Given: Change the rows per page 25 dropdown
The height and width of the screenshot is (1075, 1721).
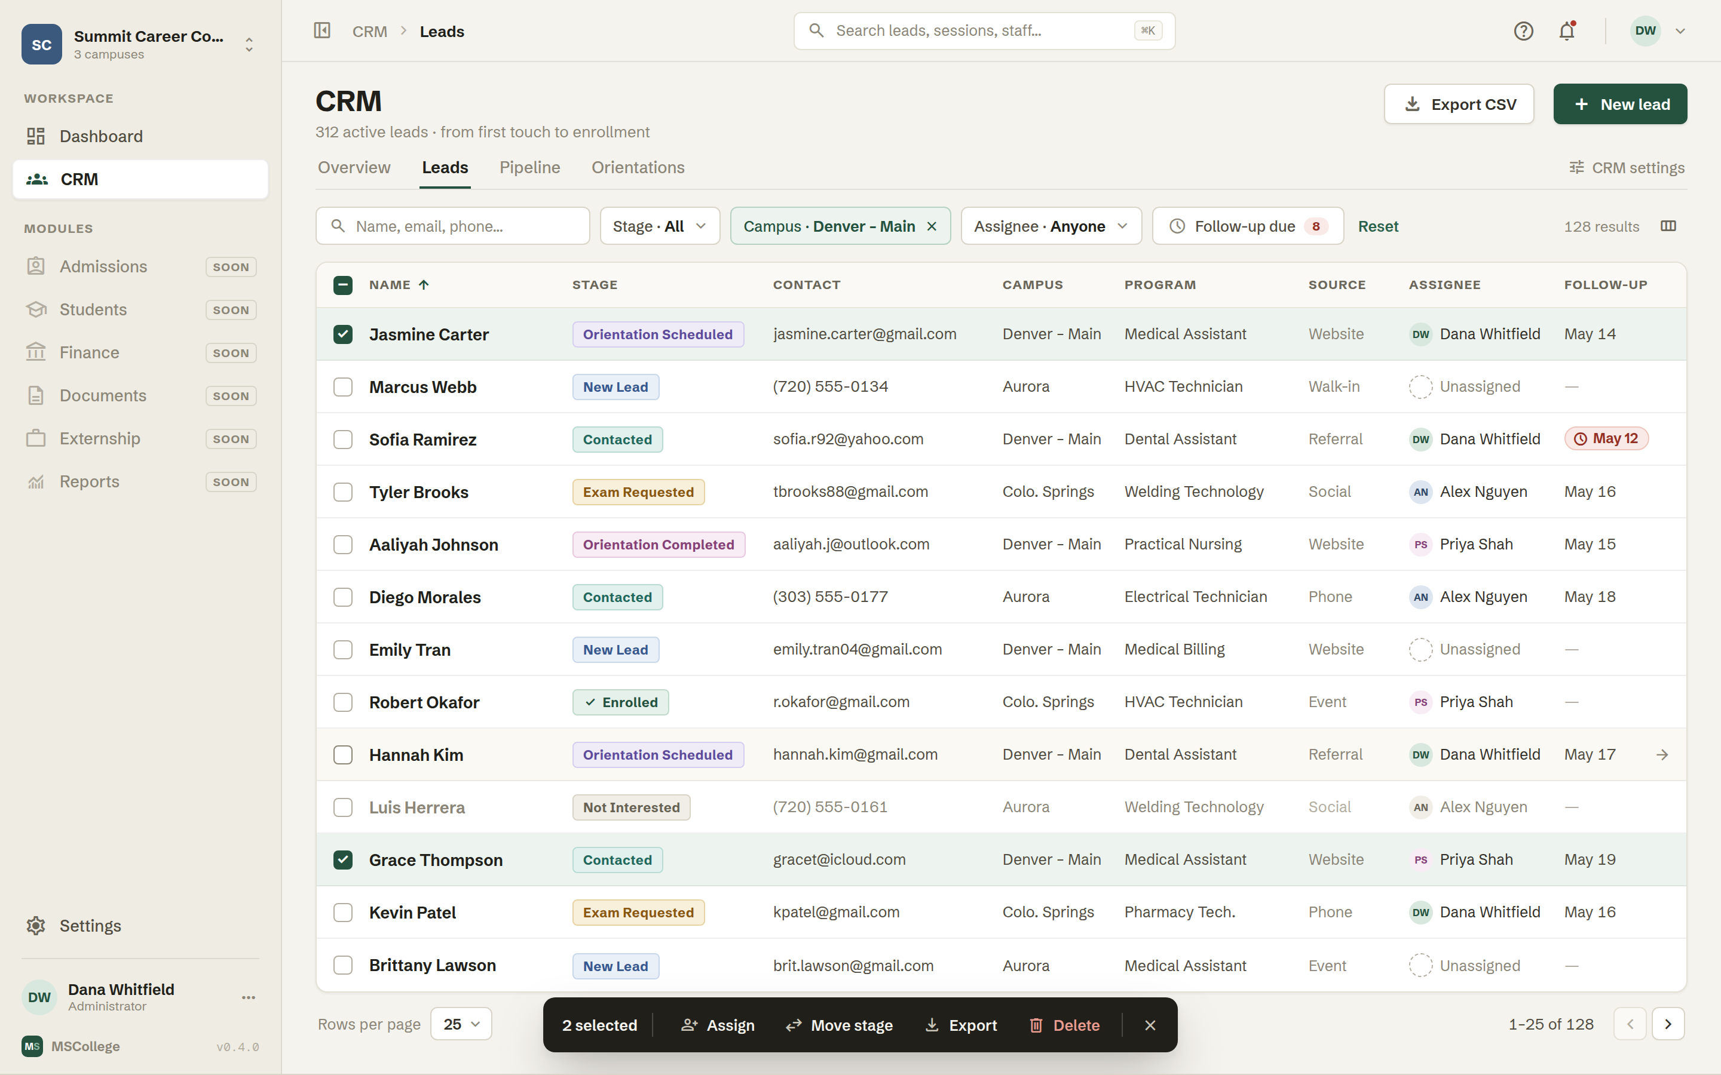Looking at the screenshot, I should click(x=461, y=1024).
